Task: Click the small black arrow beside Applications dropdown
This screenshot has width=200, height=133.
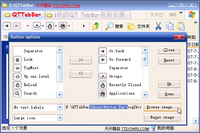Action: pos(84,26)
